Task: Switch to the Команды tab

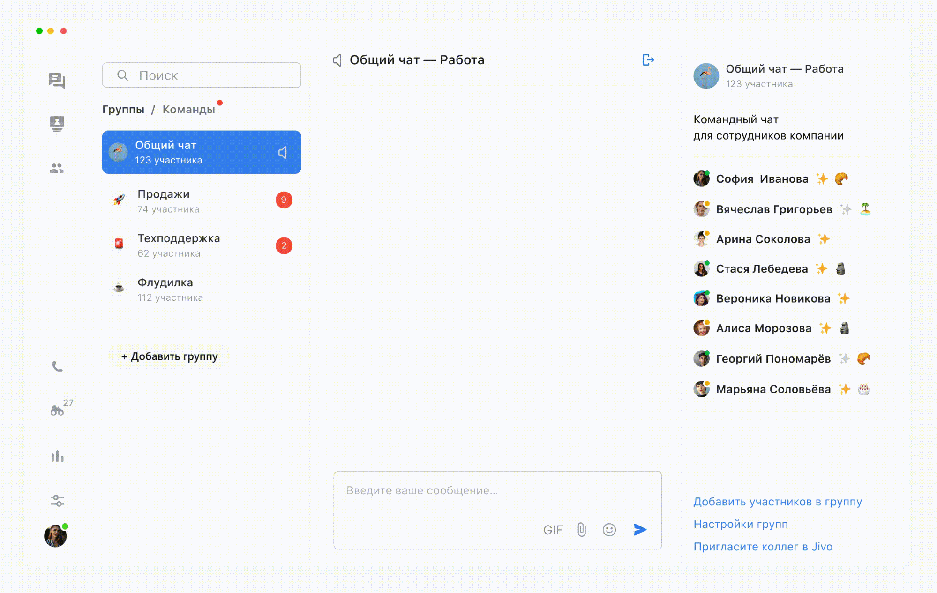Action: (188, 110)
